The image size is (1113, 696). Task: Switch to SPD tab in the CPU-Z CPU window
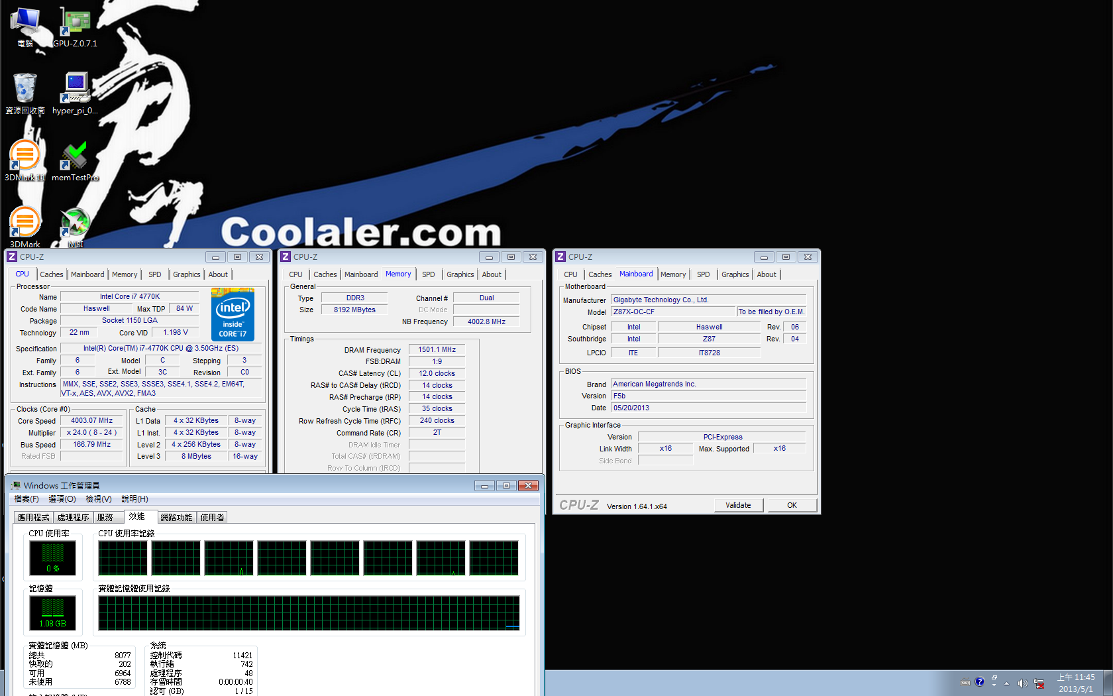point(155,274)
